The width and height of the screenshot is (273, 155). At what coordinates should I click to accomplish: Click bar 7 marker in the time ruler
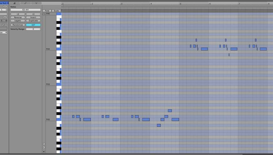(x=239, y=4)
